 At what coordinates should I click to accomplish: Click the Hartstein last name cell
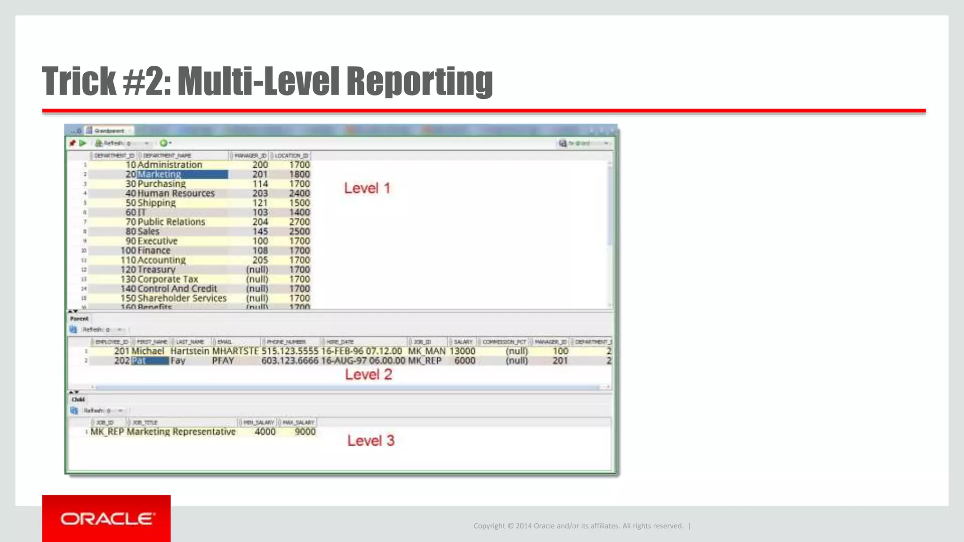pyautogui.click(x=190, y=351)
